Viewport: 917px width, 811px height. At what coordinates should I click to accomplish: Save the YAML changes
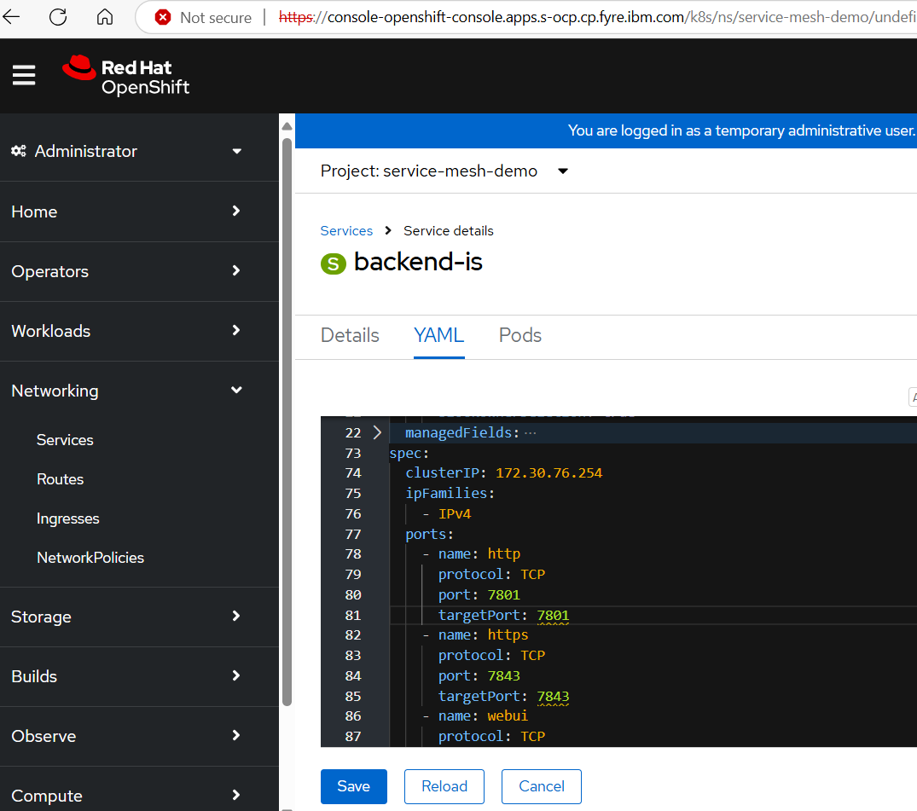[354, 786]
